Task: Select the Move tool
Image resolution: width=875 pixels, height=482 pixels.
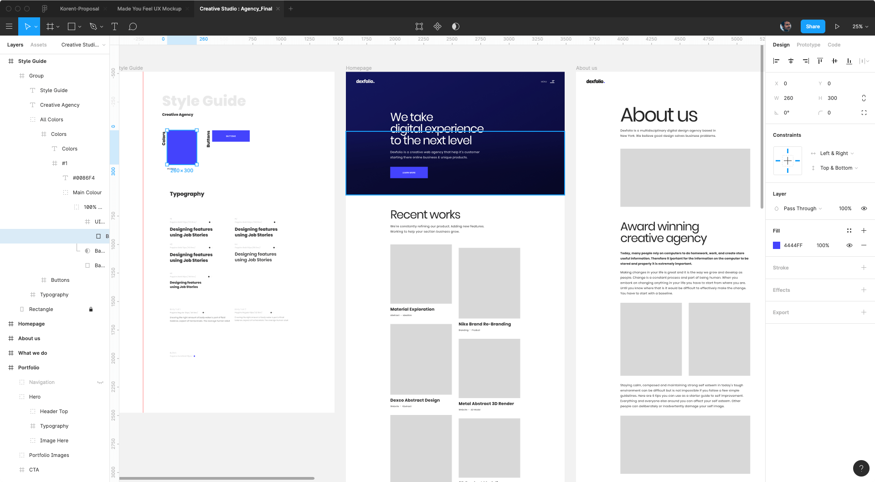Action: tap(27, 26)
